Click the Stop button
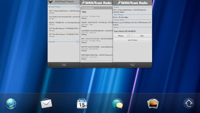Image resolution: width=200 pixels, height=113 pixels. pyautogui.click(x=142, y=36)
